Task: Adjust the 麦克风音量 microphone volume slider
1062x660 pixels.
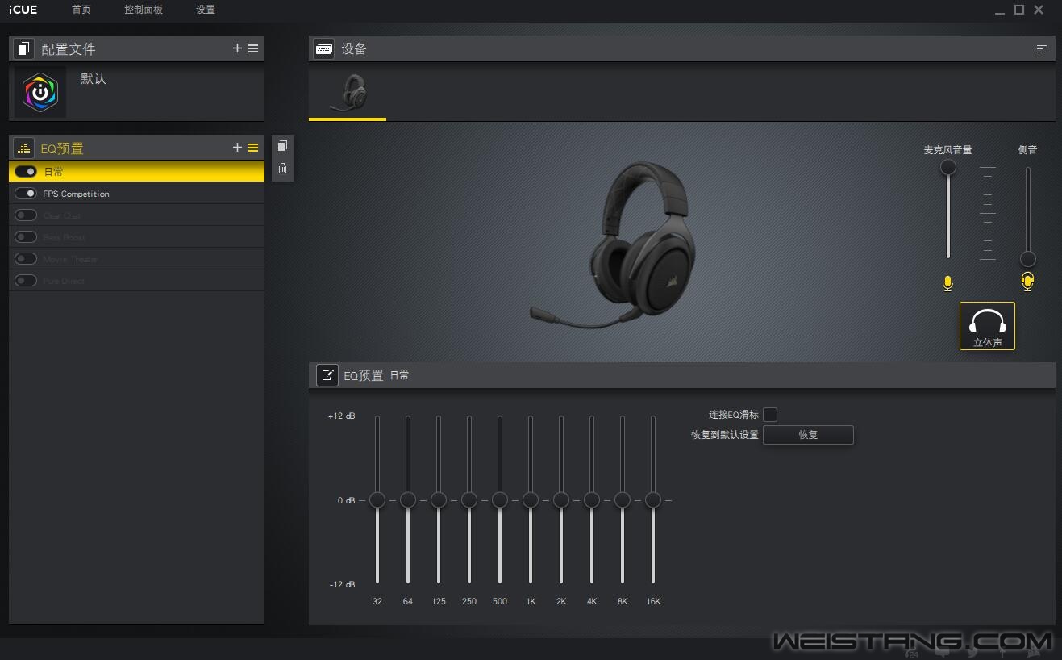Action: pos(948,167)
